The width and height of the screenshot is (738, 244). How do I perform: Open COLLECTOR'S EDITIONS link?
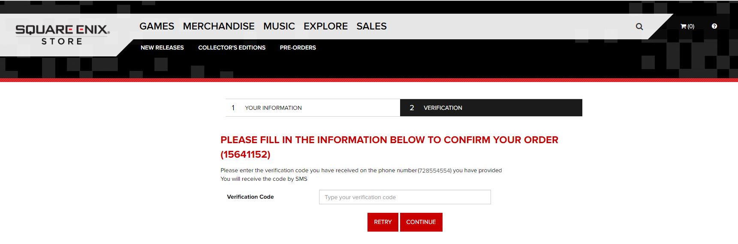(232, 48)
